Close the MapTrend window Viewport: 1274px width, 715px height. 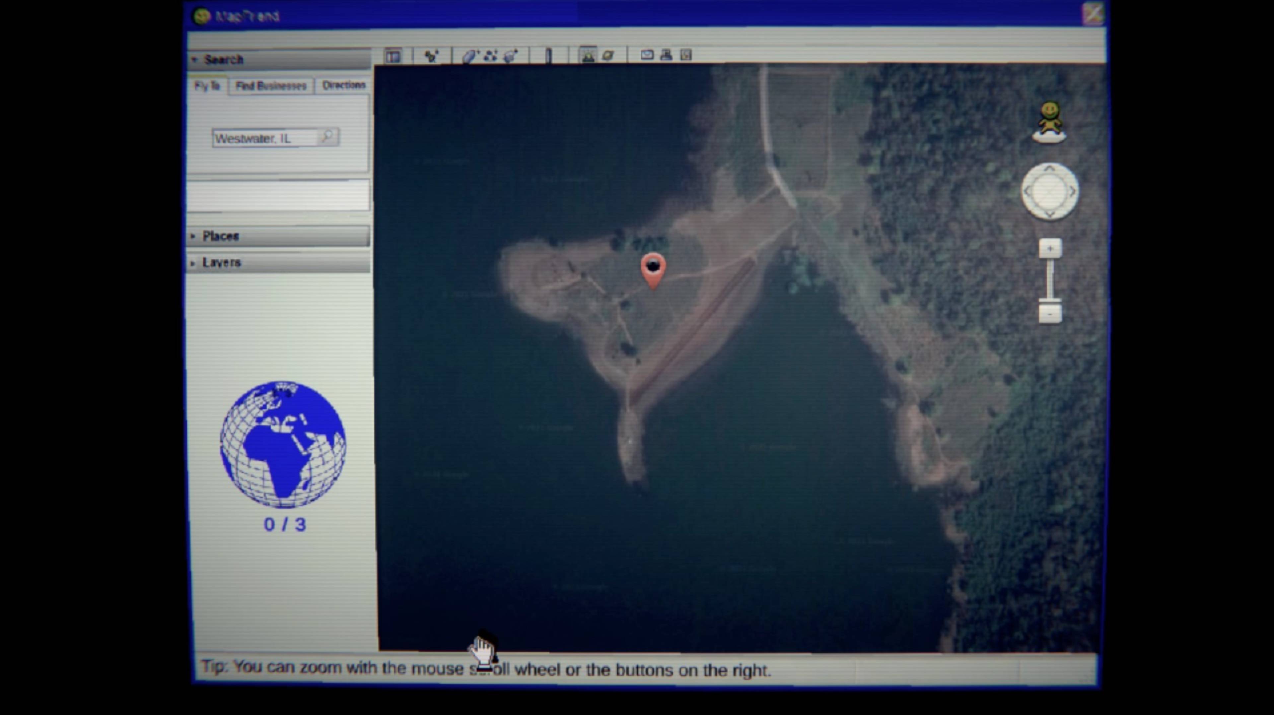1093,14
